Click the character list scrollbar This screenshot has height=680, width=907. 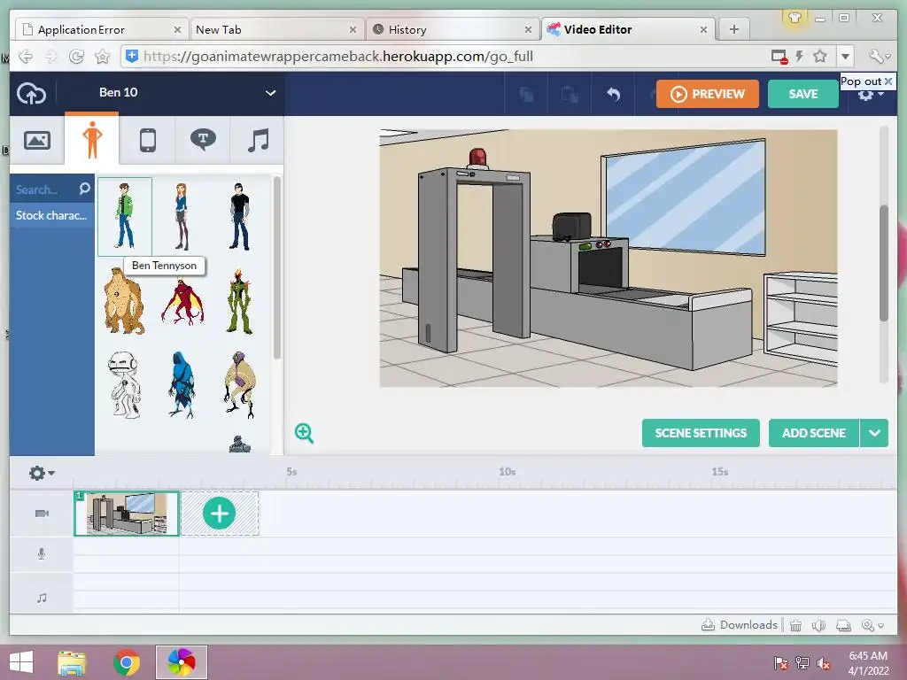point(277,267)
